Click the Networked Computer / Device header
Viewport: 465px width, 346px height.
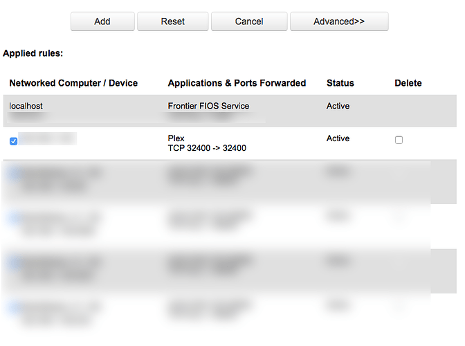click(x=73, y=83)
